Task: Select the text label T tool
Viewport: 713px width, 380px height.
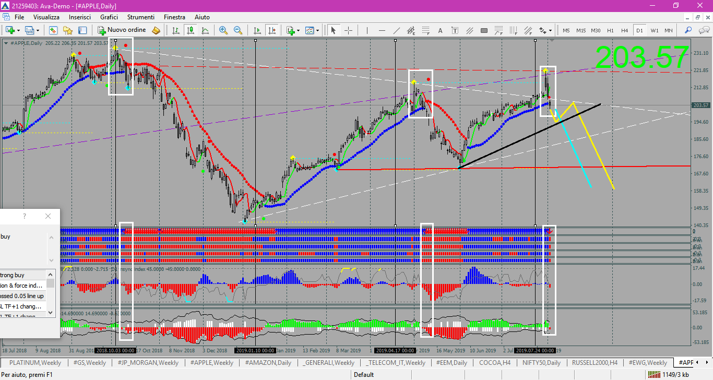Action: pyautogui.click(x=455, y=30)
